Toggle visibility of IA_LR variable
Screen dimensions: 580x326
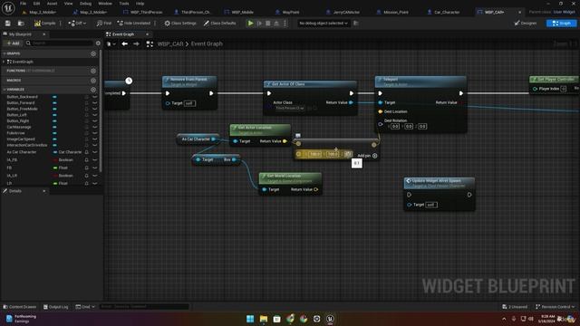coord(94,176)
